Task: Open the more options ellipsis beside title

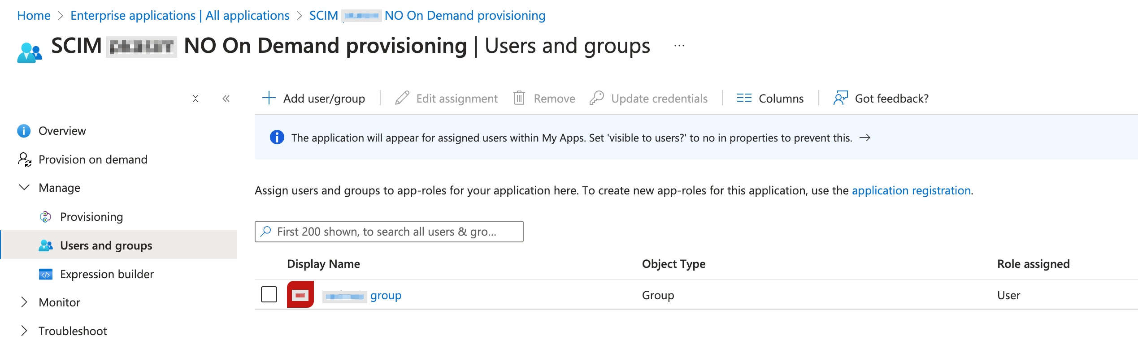Action: pos(679,46)
